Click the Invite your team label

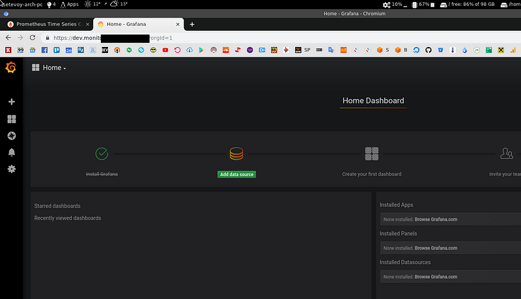click(505, 174)
